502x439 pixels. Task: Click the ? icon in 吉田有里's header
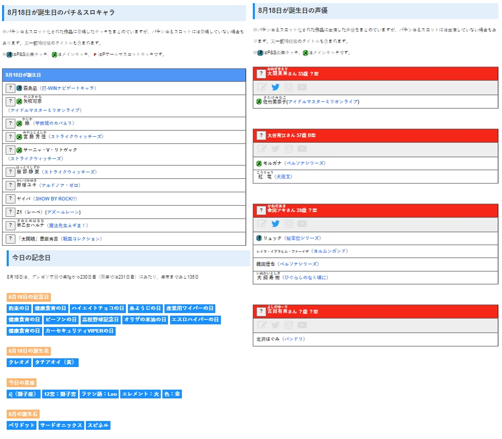261,311
